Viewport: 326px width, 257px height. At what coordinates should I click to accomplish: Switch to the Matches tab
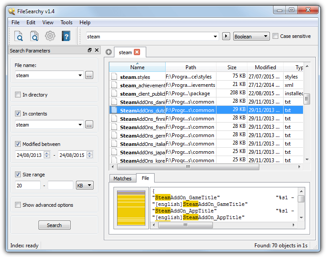click(122, 179)
